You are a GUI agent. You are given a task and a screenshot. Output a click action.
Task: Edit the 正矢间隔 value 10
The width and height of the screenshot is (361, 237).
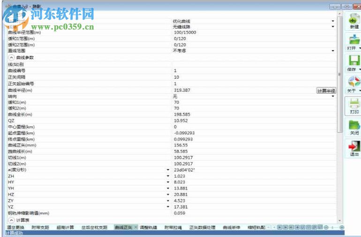tap(254, 77)
